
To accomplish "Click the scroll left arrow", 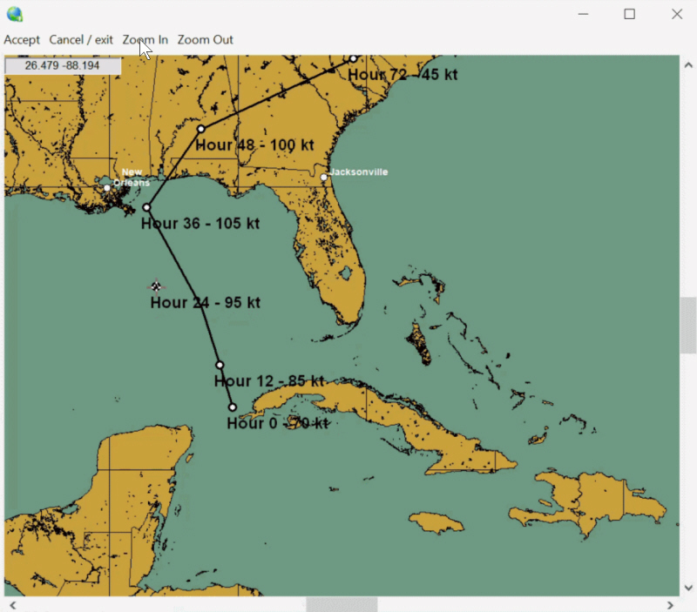I will pyautogui.click(x=12, y=604).
